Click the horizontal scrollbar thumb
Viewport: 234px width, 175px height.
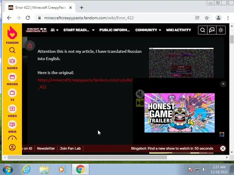point(87,157)
